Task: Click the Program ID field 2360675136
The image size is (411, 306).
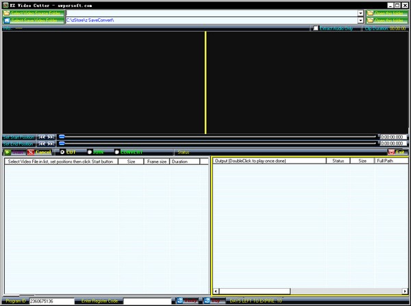Action: tap(51, 301)
